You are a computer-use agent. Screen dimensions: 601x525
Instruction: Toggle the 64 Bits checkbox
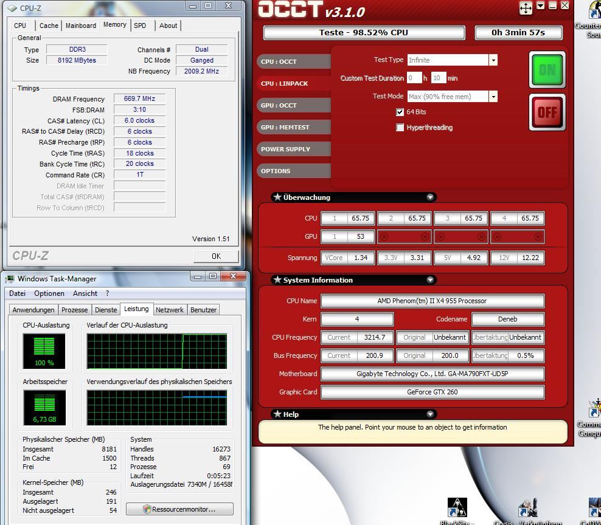[x=400, y=112]
